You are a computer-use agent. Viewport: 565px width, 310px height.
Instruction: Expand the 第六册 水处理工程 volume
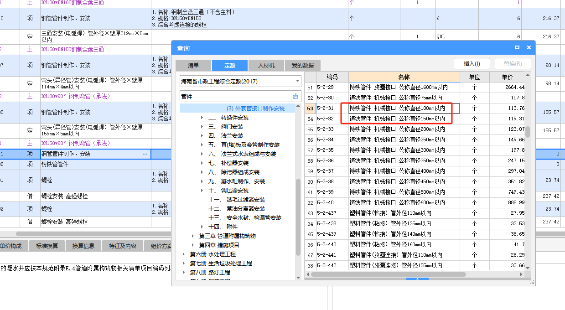click(x=184, y=254)
